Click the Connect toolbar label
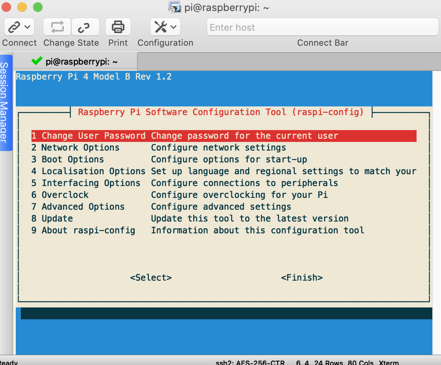 19,43
